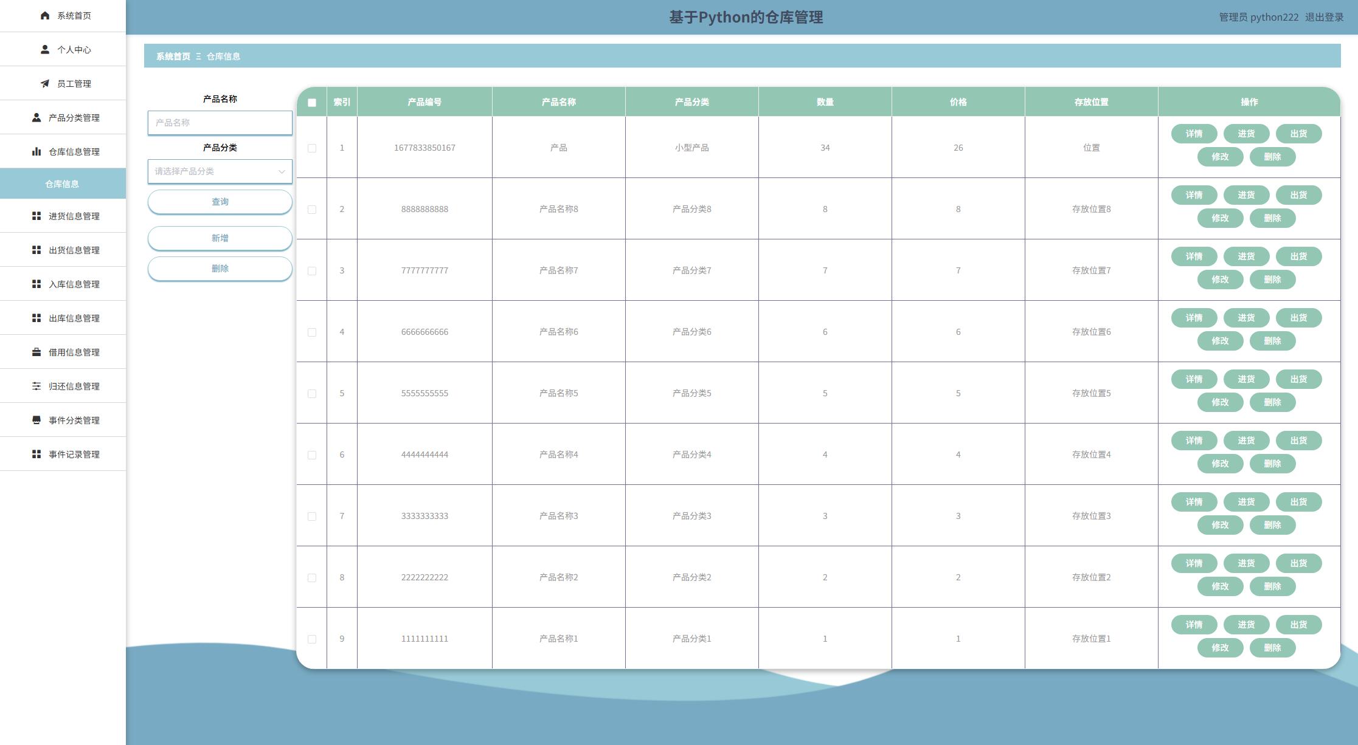
Task: Click the bar chart icon for 仓库信息管理
Action: pos(36,152)
